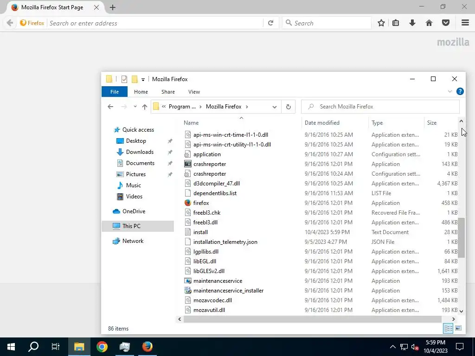Viewport: 475px width, 356px height.
Task: Open Windows Start button
Action: pyautogui.click(x=11, y=347)
